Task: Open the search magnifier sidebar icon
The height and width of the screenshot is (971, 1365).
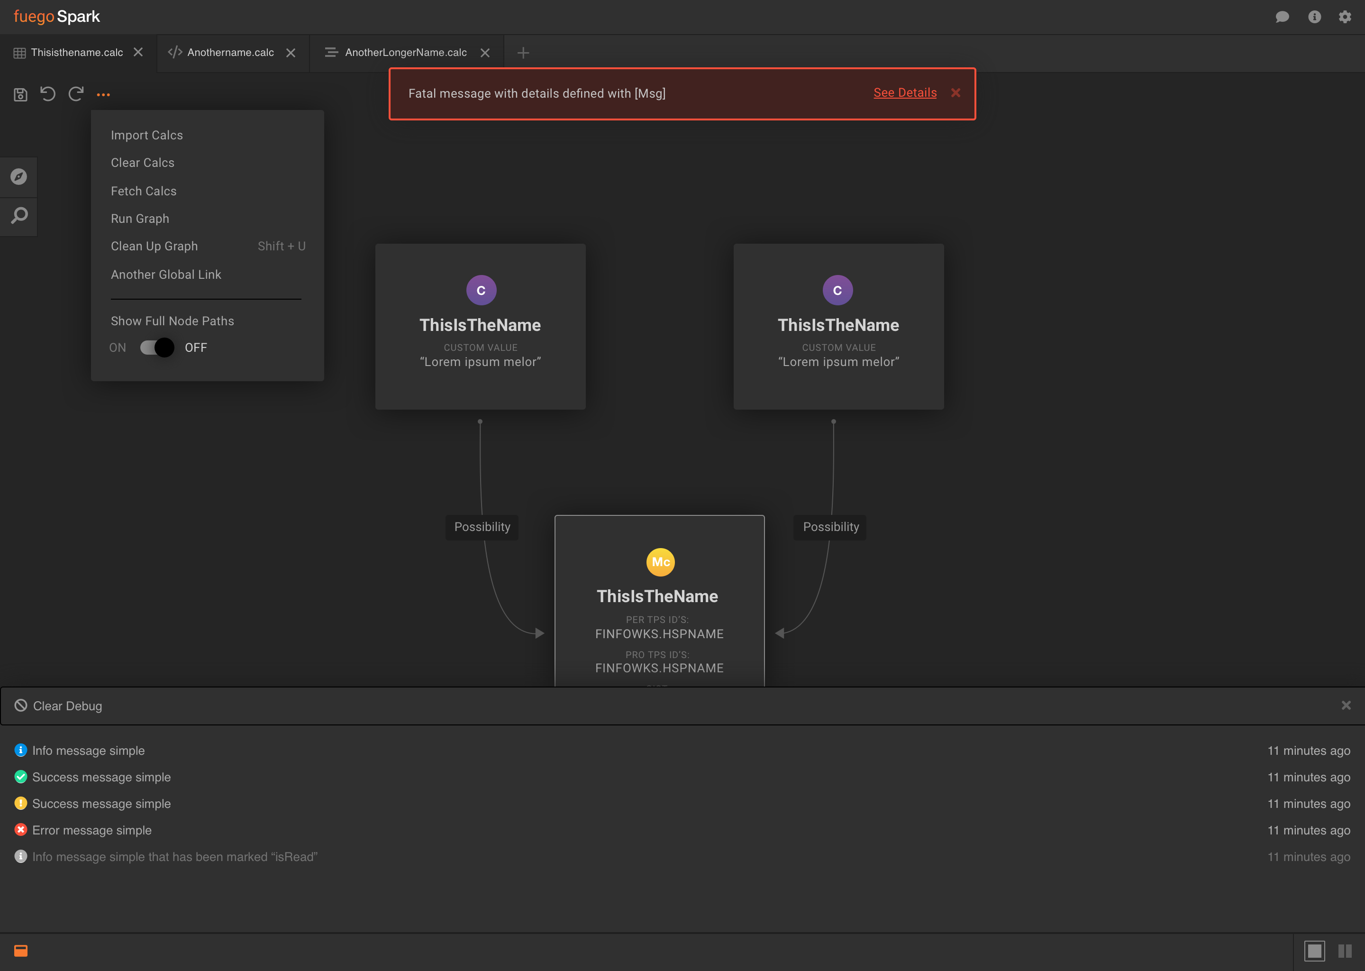Action: pyautogui.click(x=19, y=215)
